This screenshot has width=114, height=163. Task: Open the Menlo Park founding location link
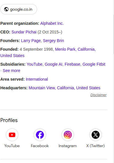coord(65,49)
